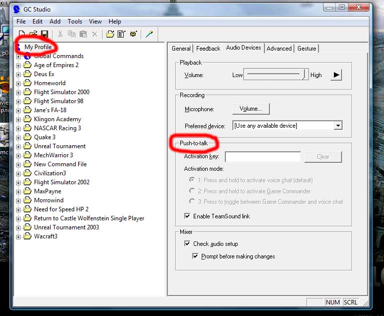Switch to the Feedback tab
Screen dimensions: 384x316
pos(208,49)
